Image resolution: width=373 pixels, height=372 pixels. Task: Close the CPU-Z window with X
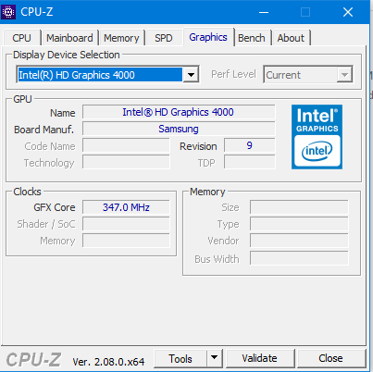pos(348,12)
